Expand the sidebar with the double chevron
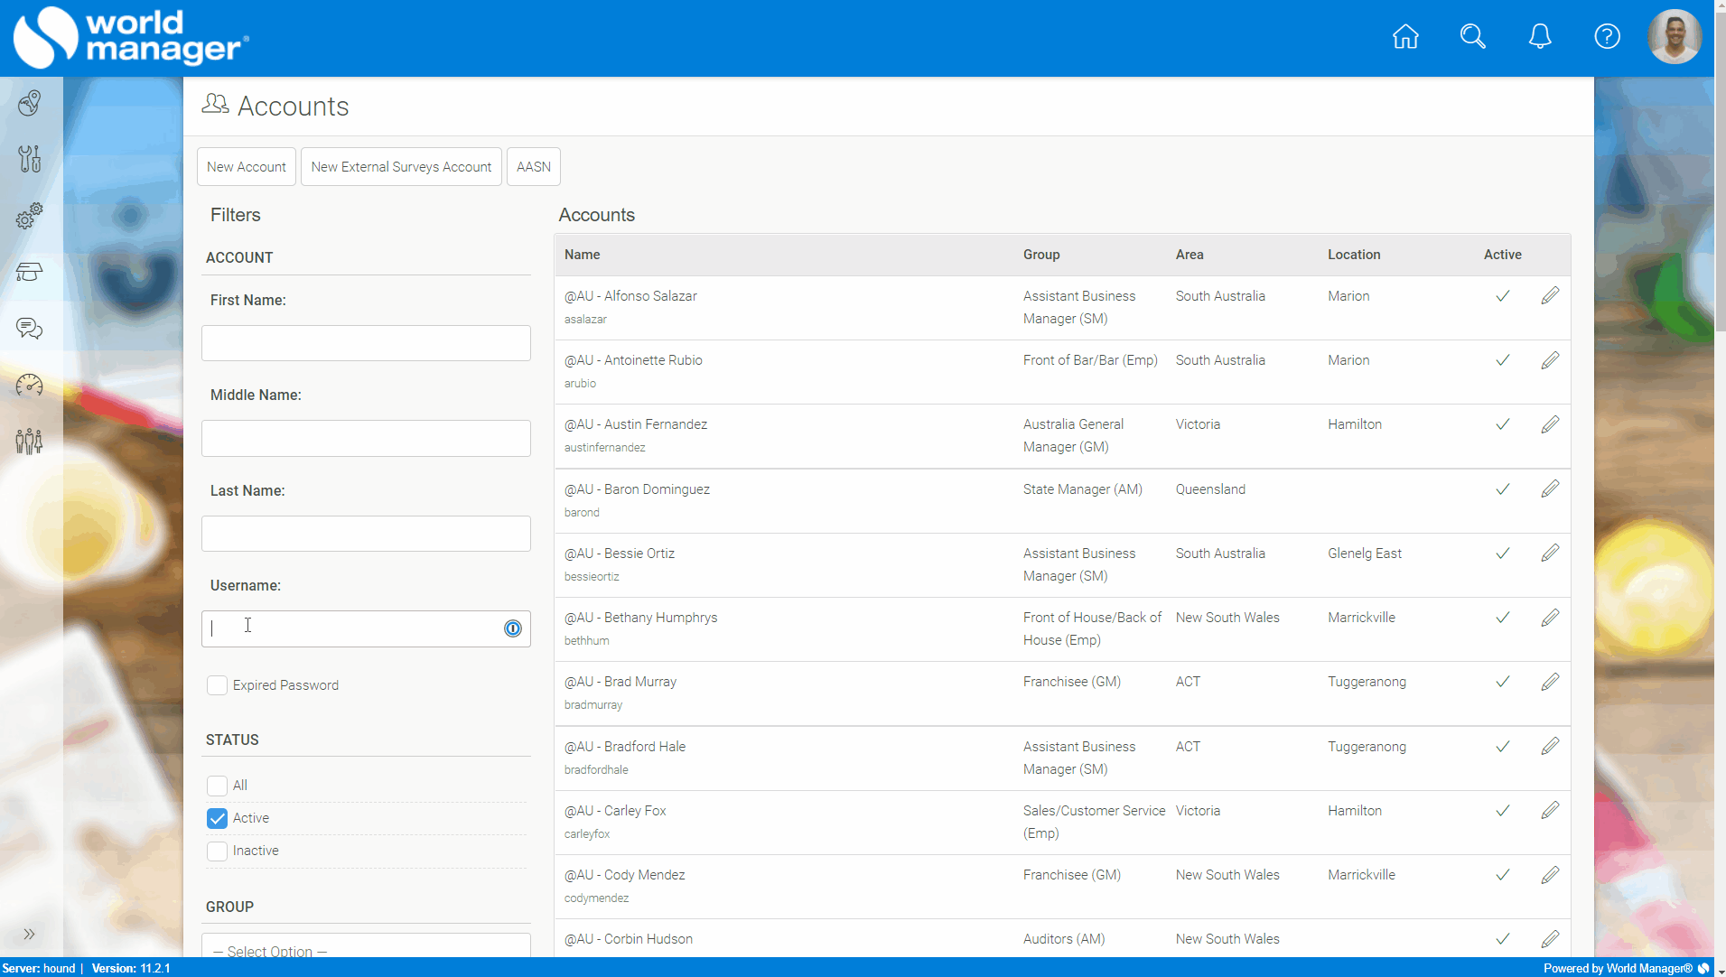1726x977 pixels. coord(29,935)
